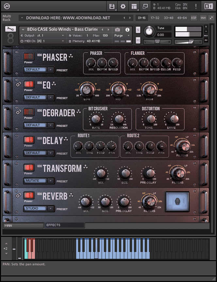This screenshot has height=282, width=217.
Task: Toggle the Reverb Power switch
Action: (29, 195)
